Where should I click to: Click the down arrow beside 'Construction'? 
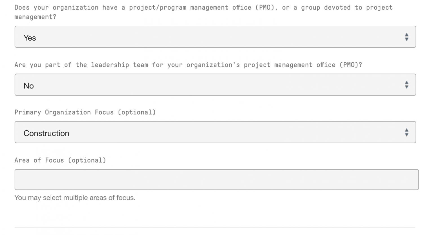coord(407,134)
